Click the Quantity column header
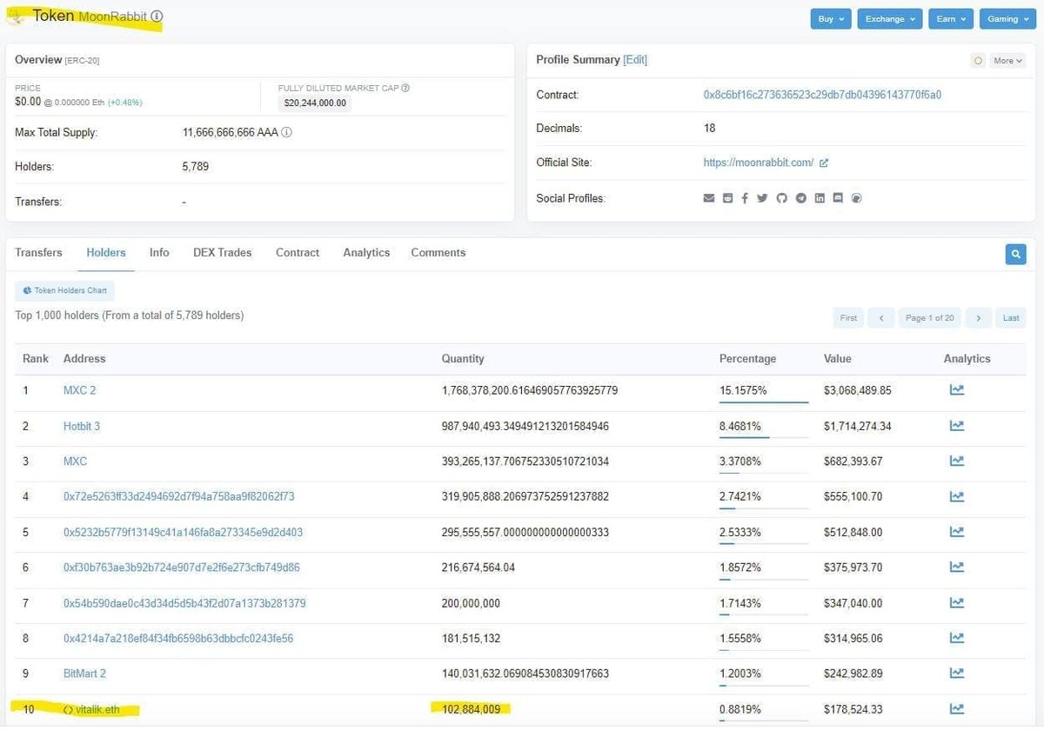This screenshot has height=730, width=1044. pos(463,358)
